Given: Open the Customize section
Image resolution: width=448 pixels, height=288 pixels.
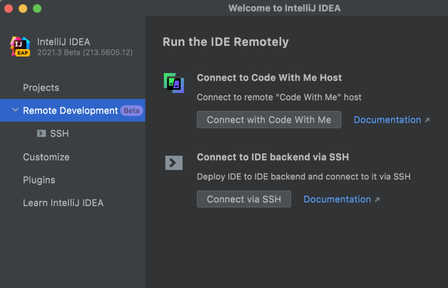Looking at the screenshot, I should [46, 157].
